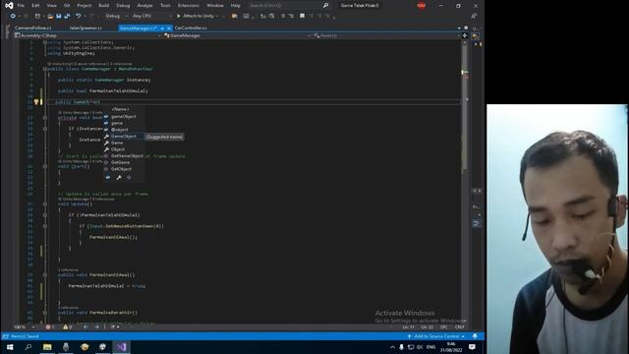Collapse the Update method region
Viewport: 629px width, 354px height.
pos(45,205)
